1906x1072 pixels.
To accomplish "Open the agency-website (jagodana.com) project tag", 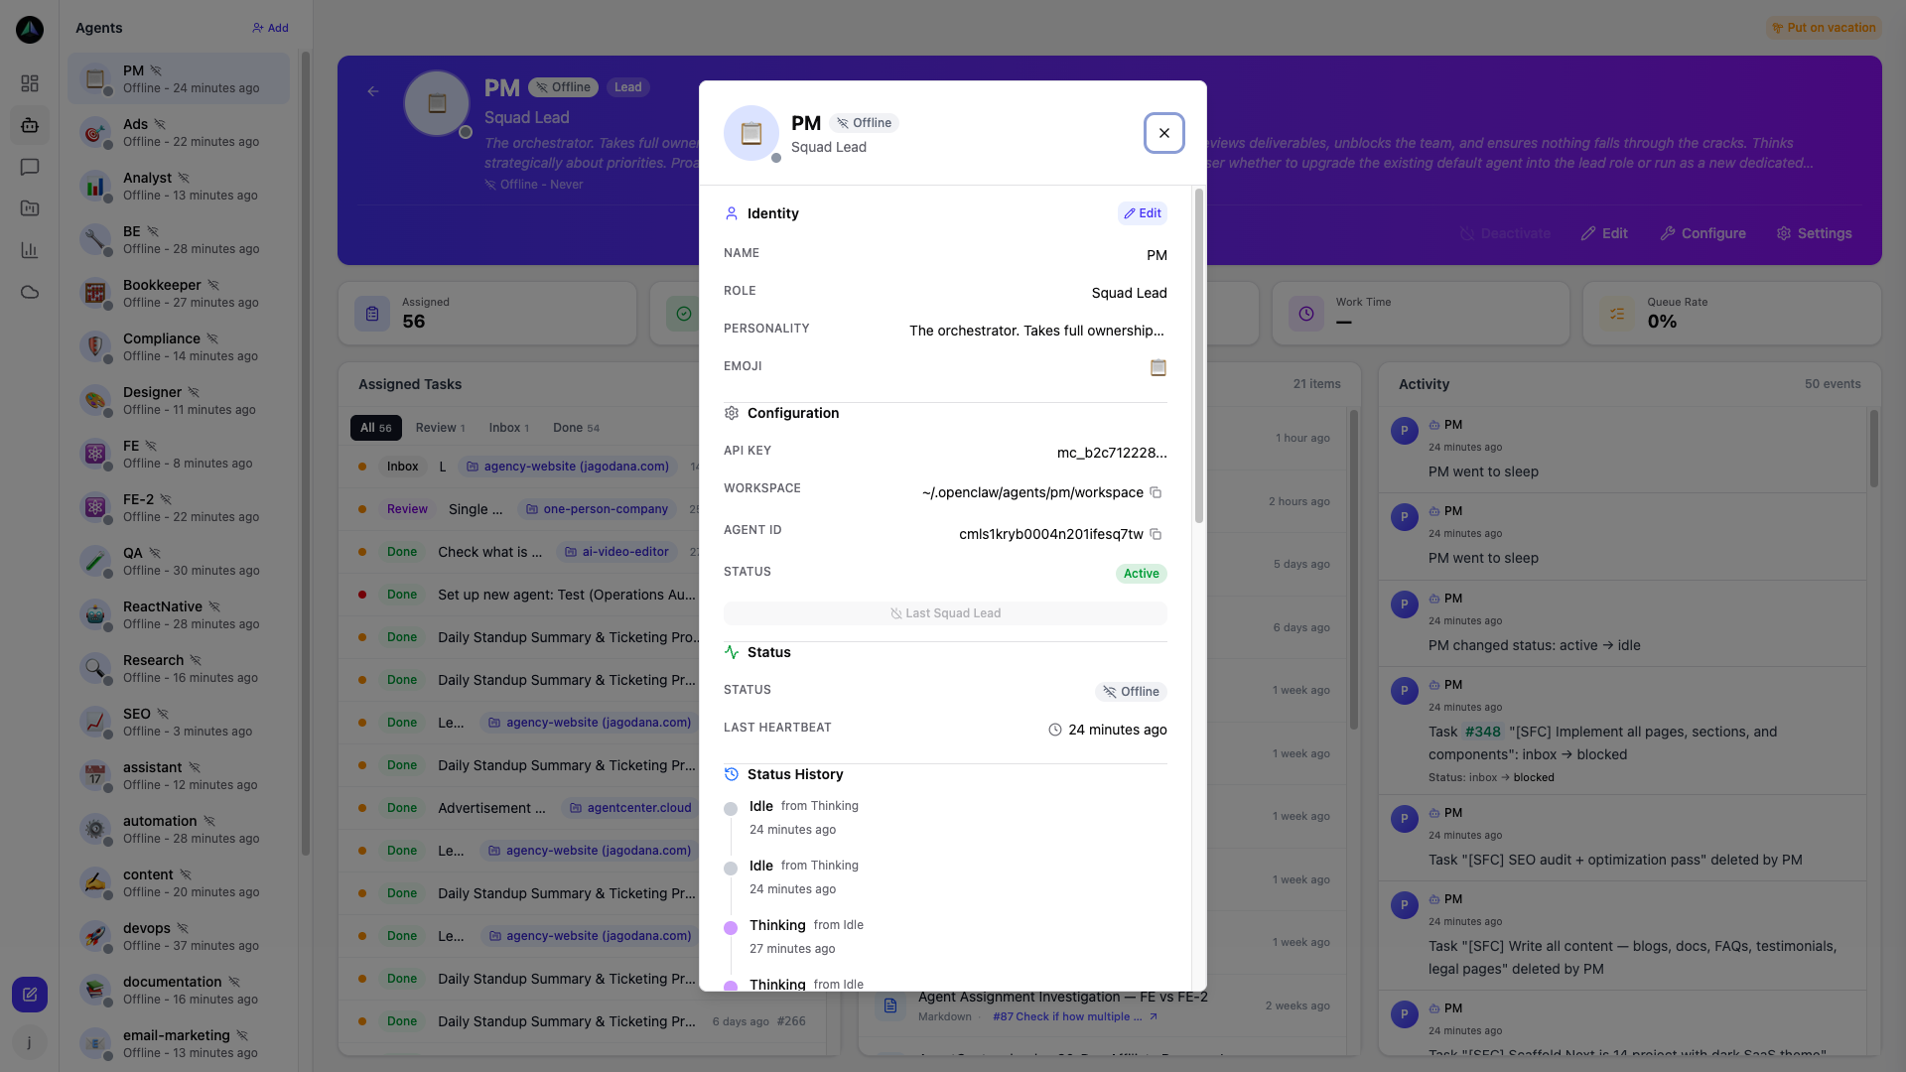I will coord(567,467).
